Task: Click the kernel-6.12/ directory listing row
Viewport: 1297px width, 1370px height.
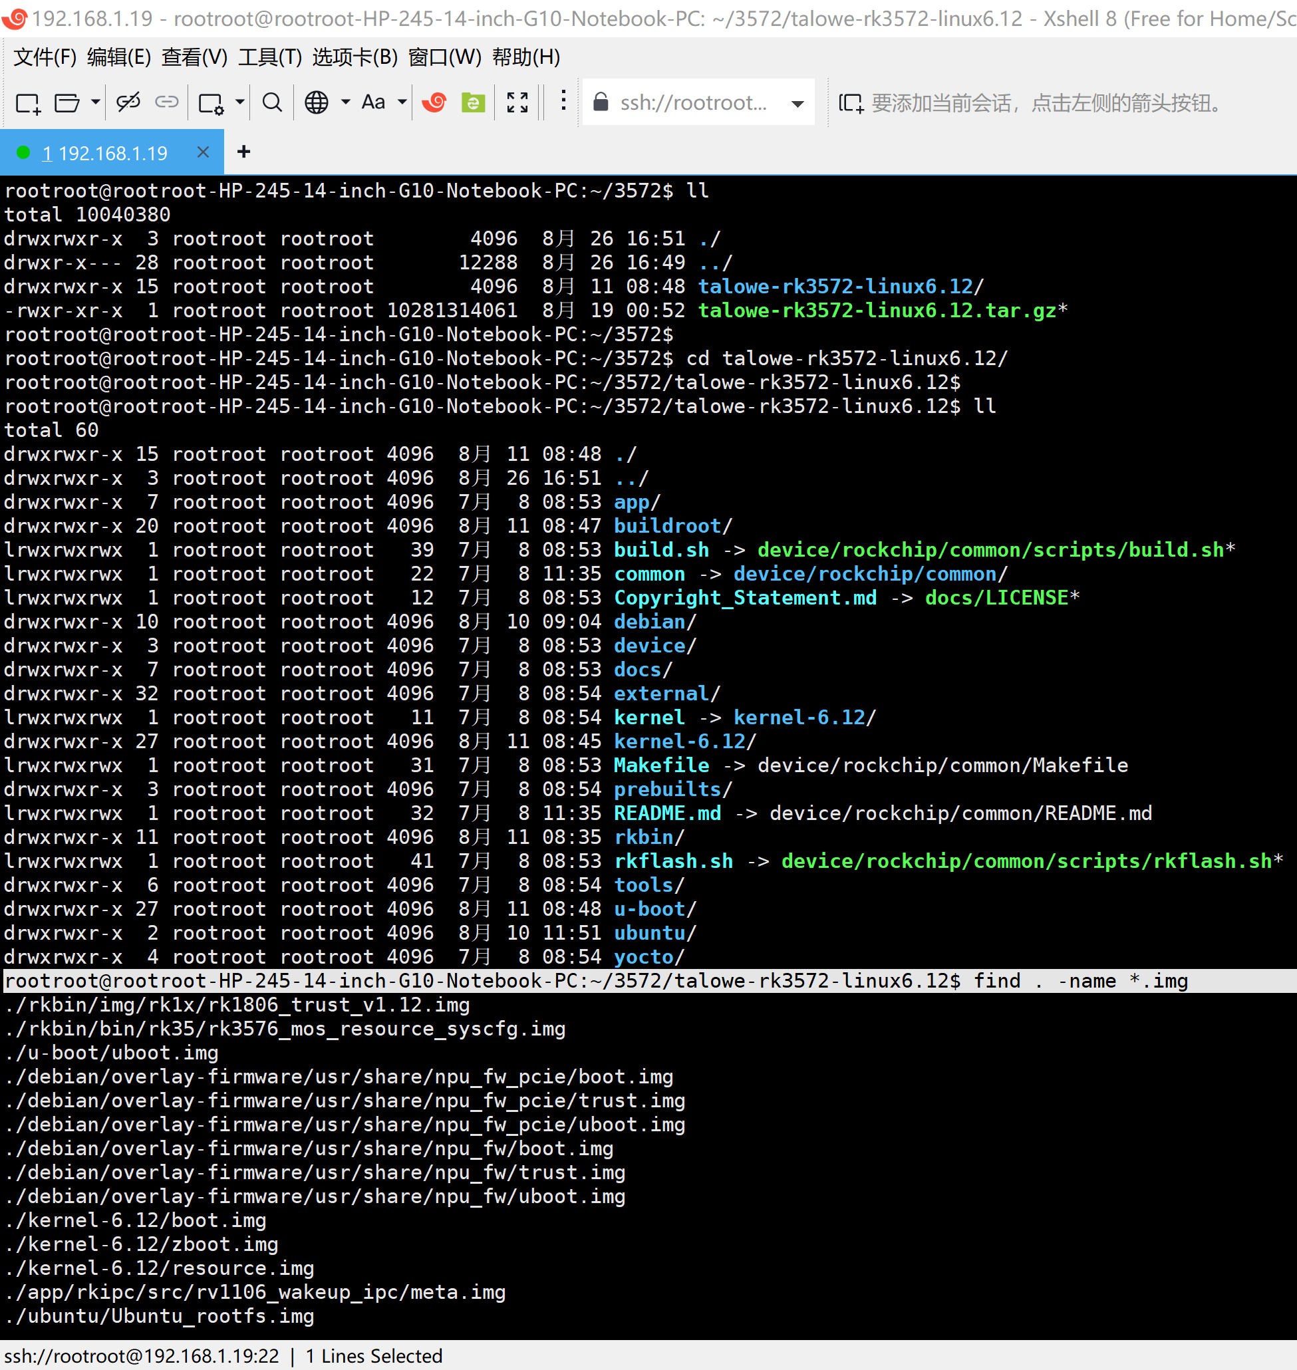Action: pos(380,742)
